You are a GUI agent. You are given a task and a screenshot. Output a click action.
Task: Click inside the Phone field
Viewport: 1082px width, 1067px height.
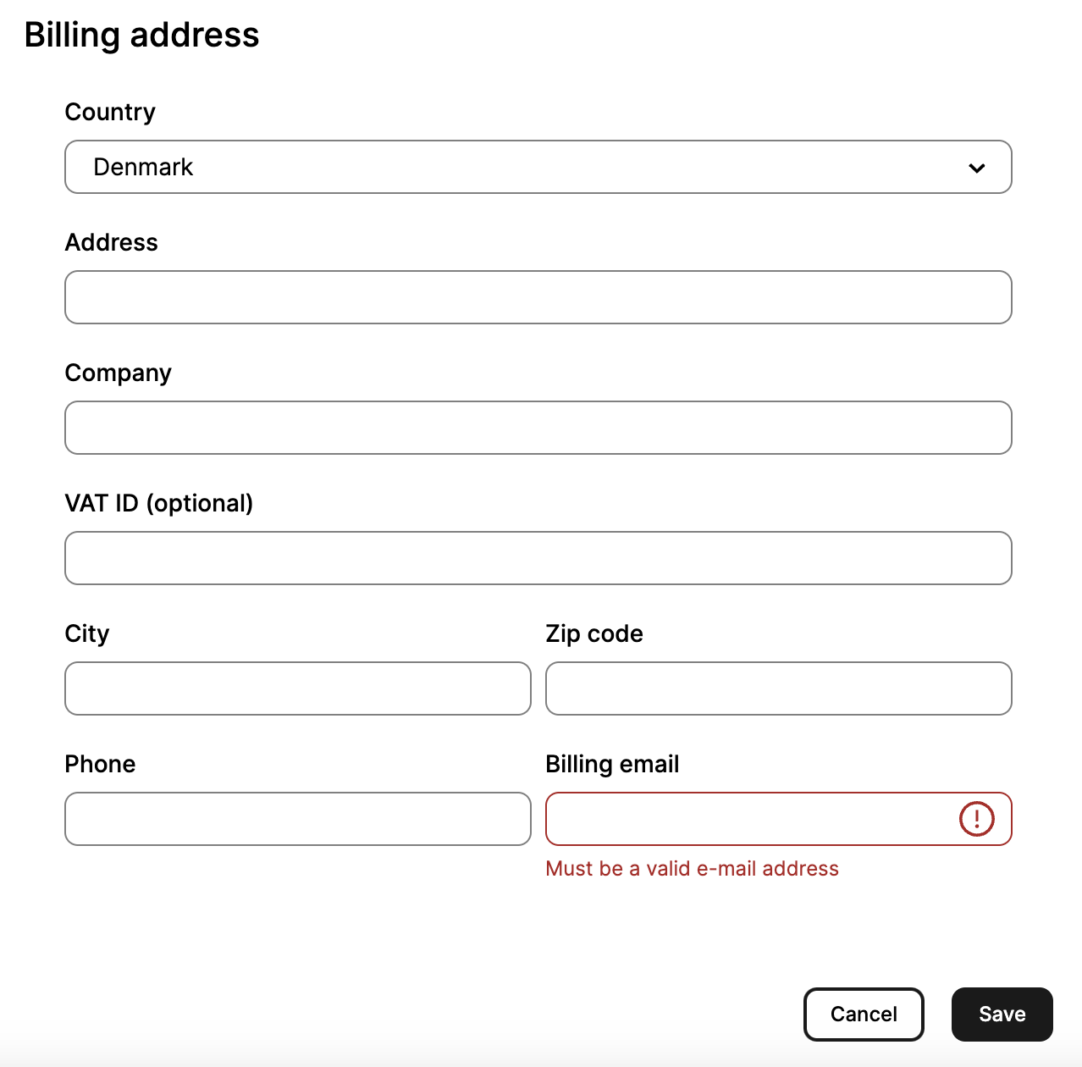pyautogui.click(x=298, y=819)
